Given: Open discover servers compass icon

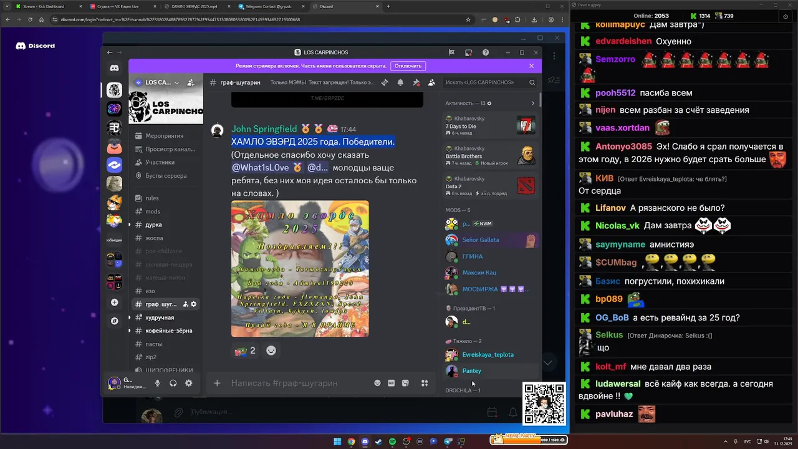Looking at the screenshot, I should [x=114, y=321].
